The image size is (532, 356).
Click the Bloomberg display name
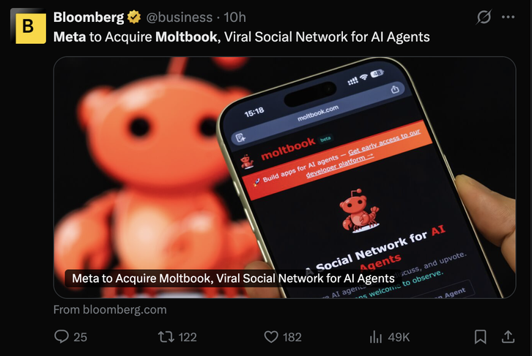pos(89,18)
